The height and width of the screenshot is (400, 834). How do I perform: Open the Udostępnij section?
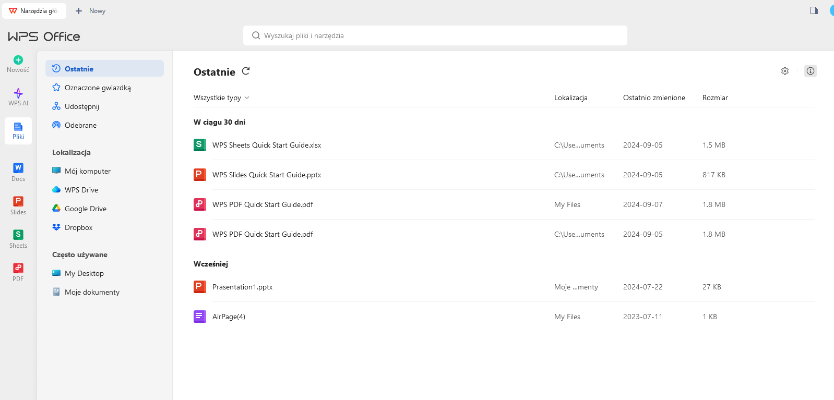(x=104, y=106)
